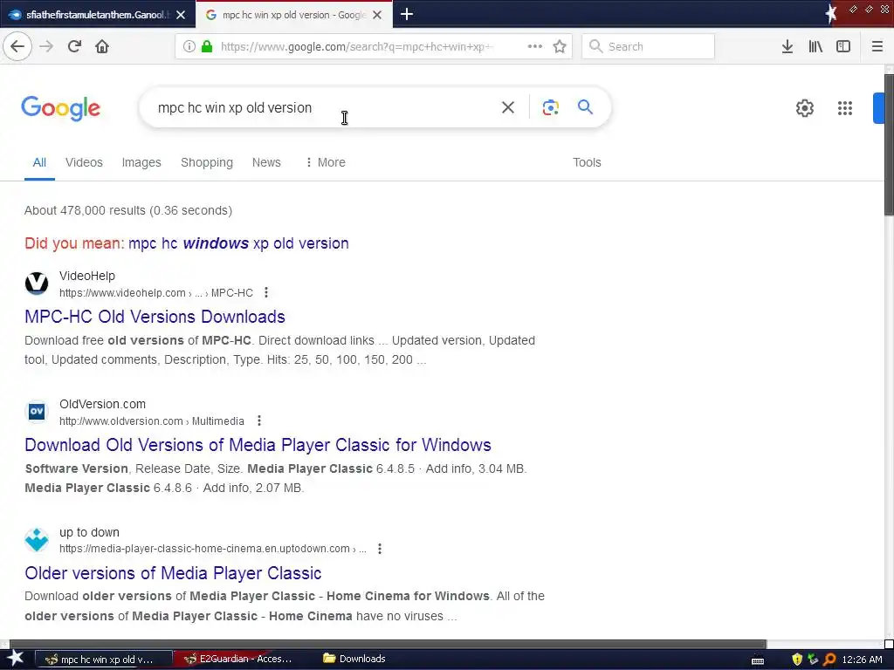Screen dimensions: 894x670
Task: Open the more options dots for VideoHelp result
Action: (265, 292)
